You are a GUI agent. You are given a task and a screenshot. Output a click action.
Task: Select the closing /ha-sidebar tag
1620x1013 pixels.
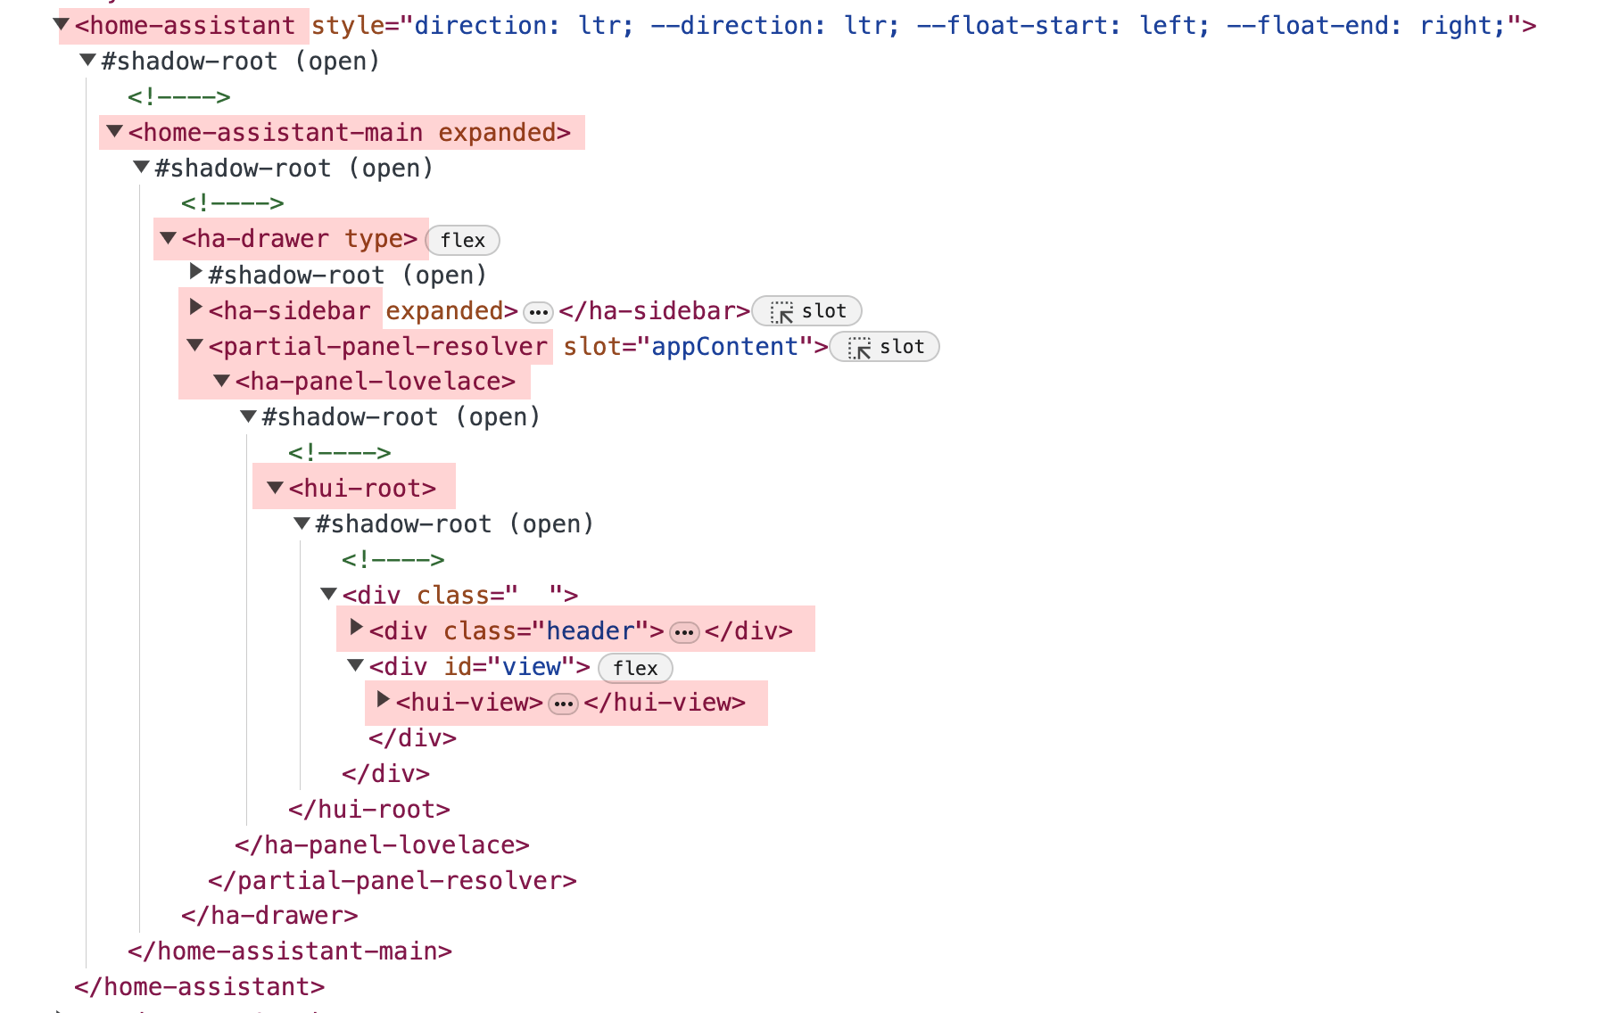[654, 310]
